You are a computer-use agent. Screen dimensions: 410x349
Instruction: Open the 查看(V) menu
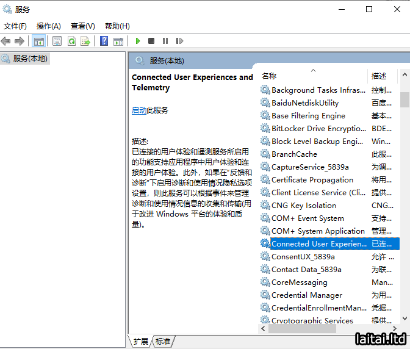tap(82, 26)
